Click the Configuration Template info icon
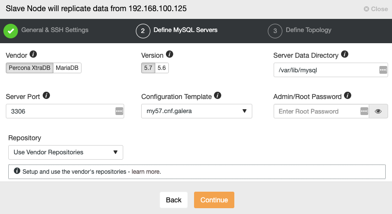The height and width of the screenshot is (214, 392). (x=217, y=96)
